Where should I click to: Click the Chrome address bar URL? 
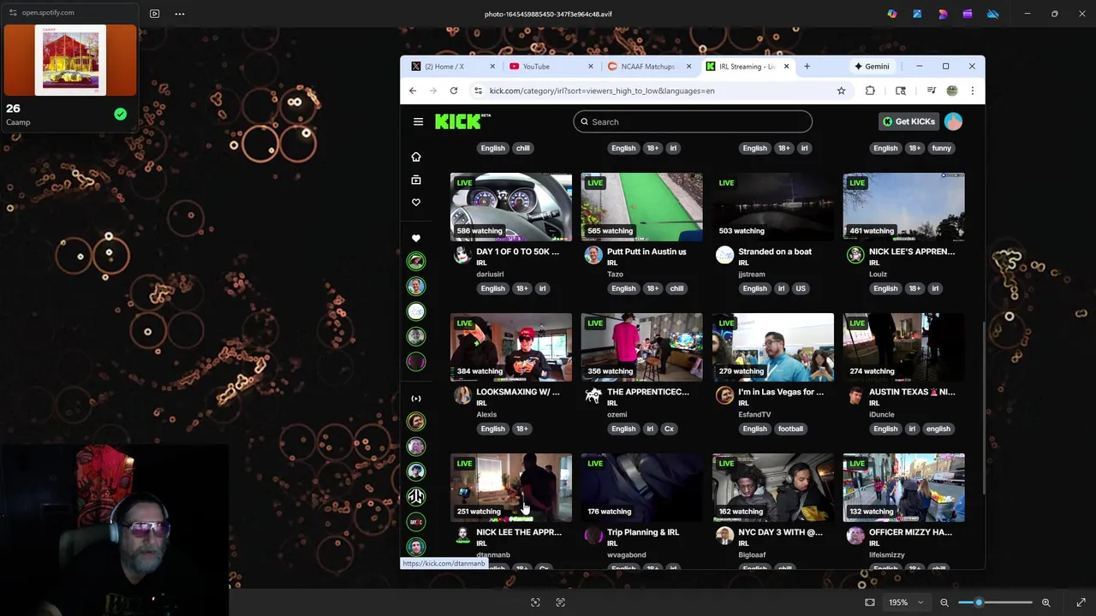602,91
